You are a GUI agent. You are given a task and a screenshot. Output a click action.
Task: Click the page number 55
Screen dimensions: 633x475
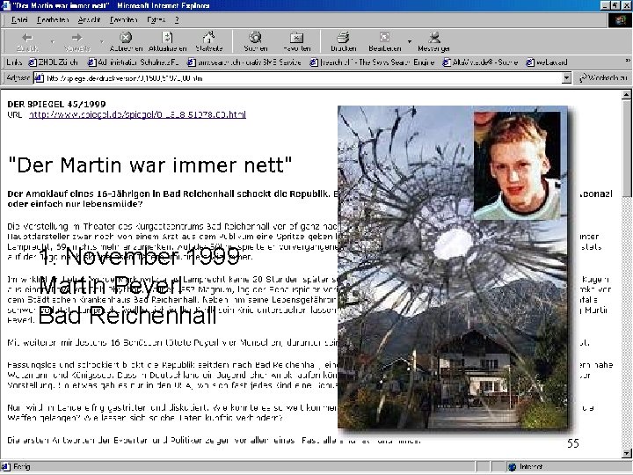coord(573,443)
